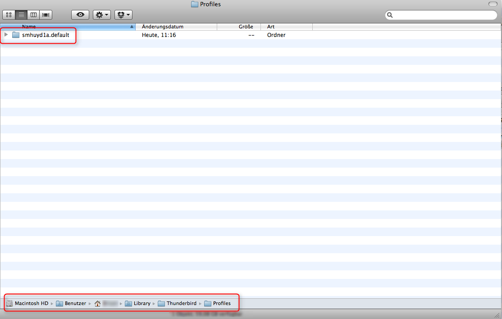
Task: Click the Quick Look eye button
Action: [x=80, y=15]
